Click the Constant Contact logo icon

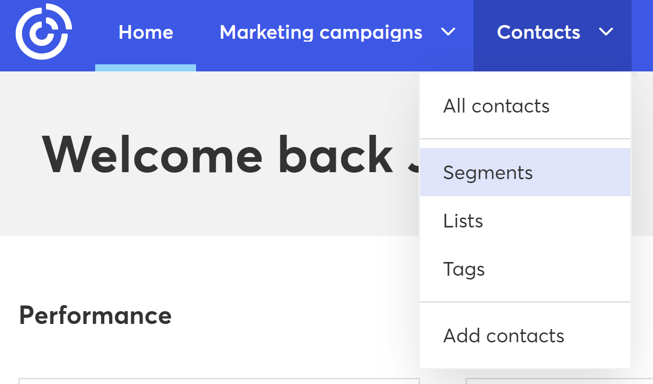(x=44, y=32)
